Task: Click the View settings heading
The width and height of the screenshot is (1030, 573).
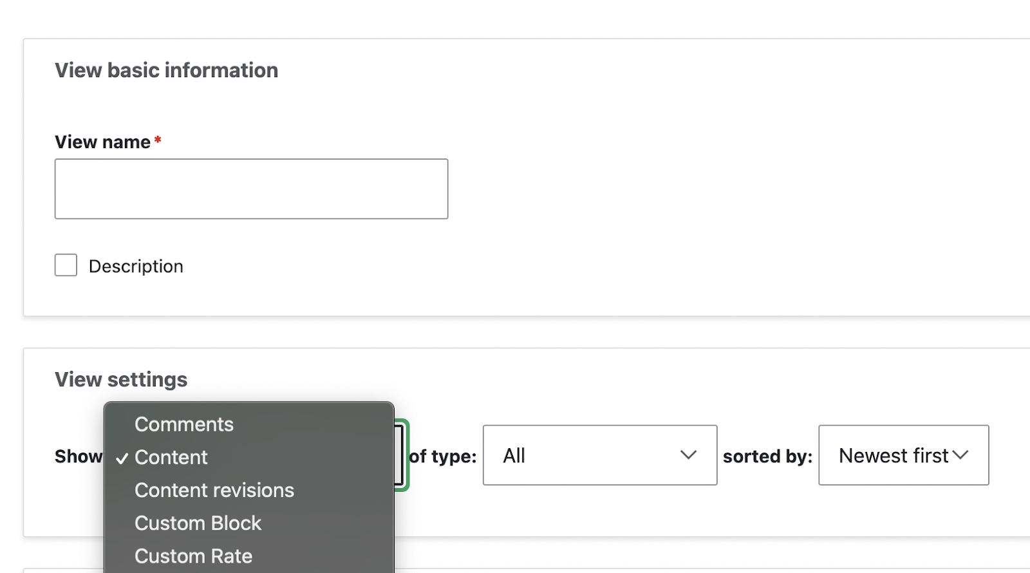Action: [121, 379]
